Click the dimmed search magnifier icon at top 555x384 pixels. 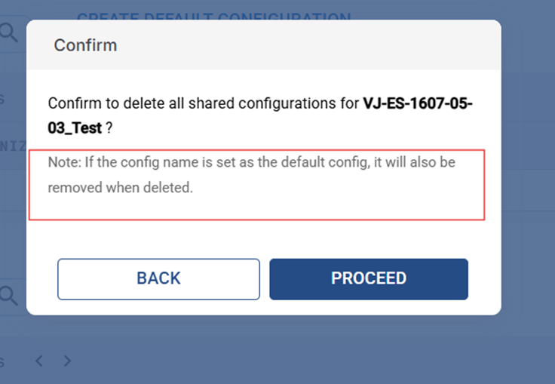point(9,32)
